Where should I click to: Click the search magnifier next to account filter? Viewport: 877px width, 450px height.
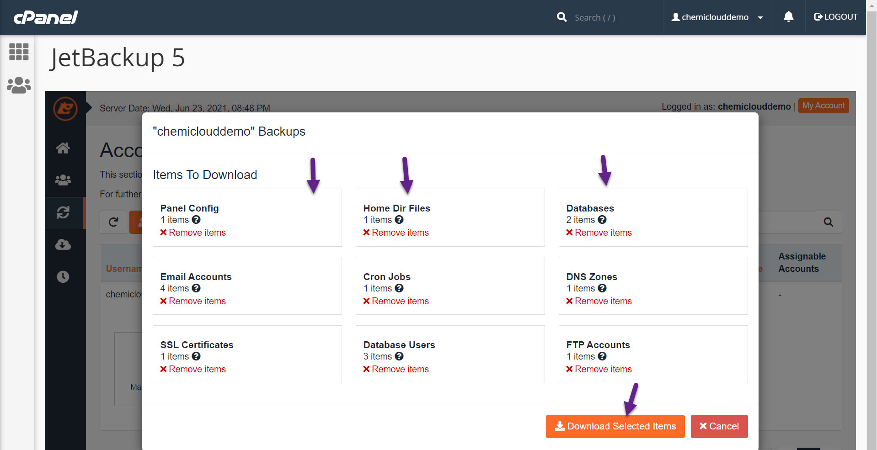click(x=829, y=222)
